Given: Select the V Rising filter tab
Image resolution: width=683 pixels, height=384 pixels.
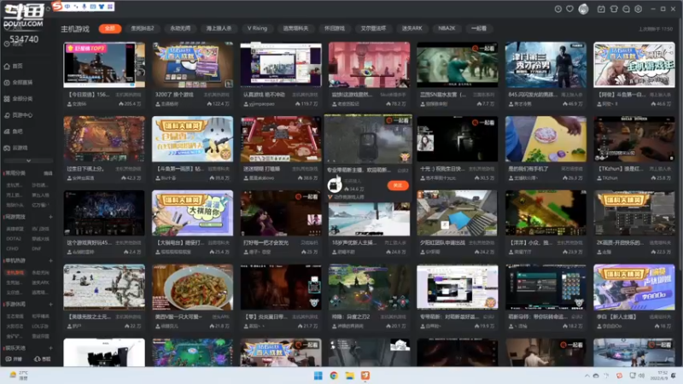Looking at the screenshot, I should 258,28.
